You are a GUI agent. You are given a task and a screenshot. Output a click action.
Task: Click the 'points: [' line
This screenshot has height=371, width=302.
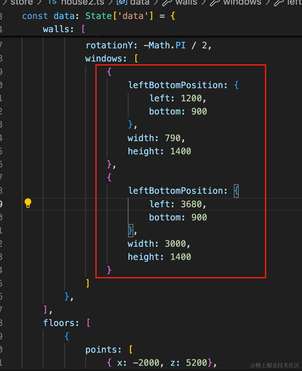109,350
